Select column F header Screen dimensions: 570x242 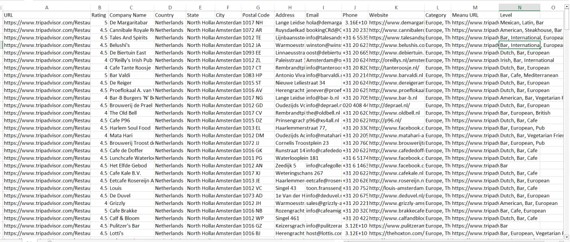click(228, 7)
